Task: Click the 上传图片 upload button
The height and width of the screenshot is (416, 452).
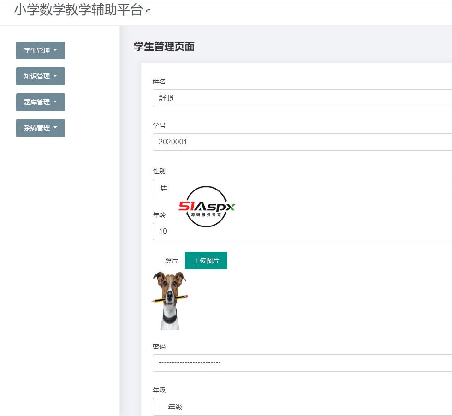Action: click(x=206, y=260)
